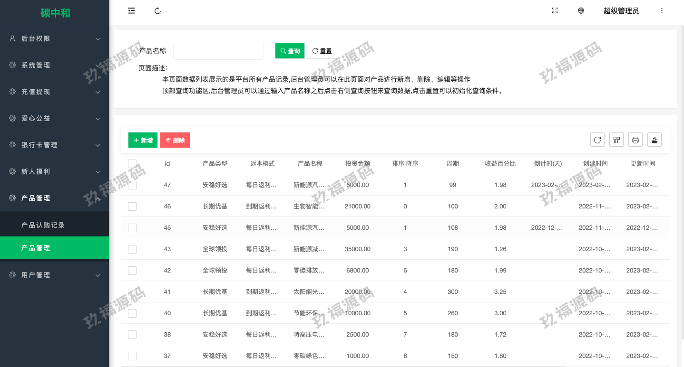This screenshot has width=684, height=367.
Task: Click the red 删除 delete button
Action: coord(175,140)
